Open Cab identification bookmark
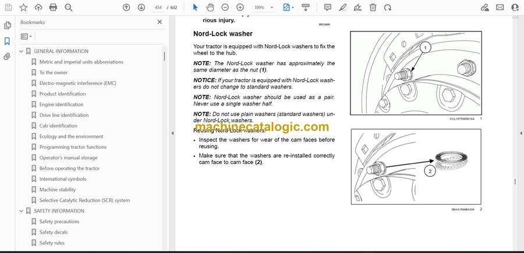This screenshot has width=524, height=253. point(58,126)
